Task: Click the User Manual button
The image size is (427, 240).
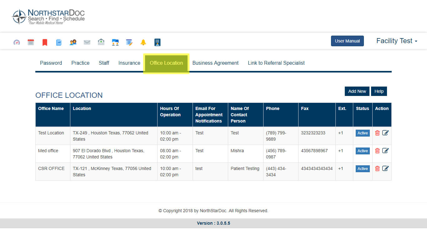Action: [x=347, y=41]
